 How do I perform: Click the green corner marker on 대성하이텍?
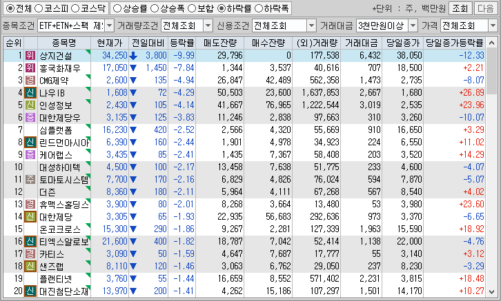(88, 163)
